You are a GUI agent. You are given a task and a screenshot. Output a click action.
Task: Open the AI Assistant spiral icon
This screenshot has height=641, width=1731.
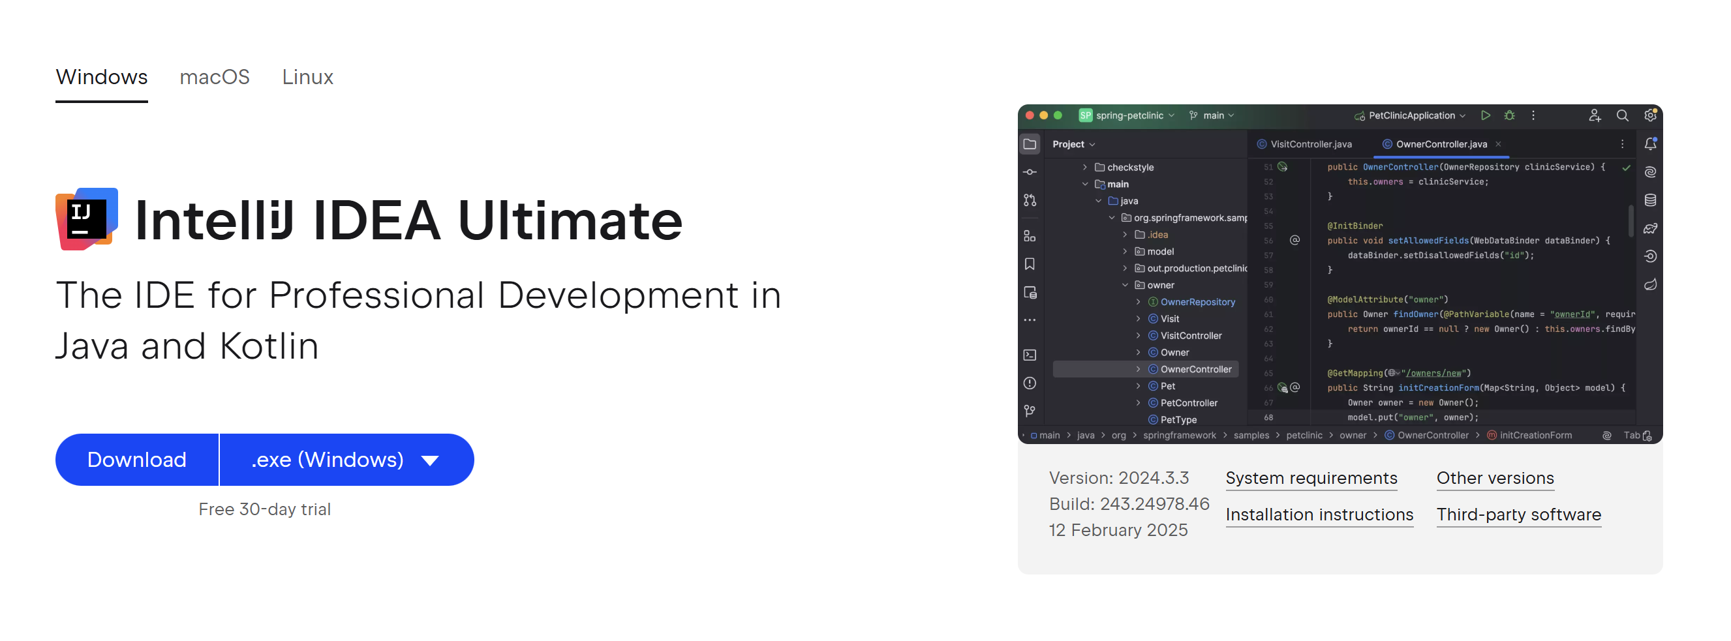(x=1650, y=172)
